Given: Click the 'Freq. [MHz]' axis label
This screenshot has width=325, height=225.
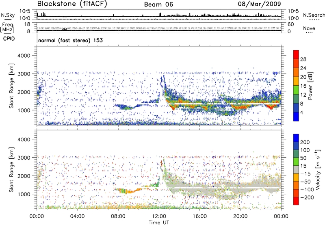Looking at the screenshot, I should click(x=7, y=28).
